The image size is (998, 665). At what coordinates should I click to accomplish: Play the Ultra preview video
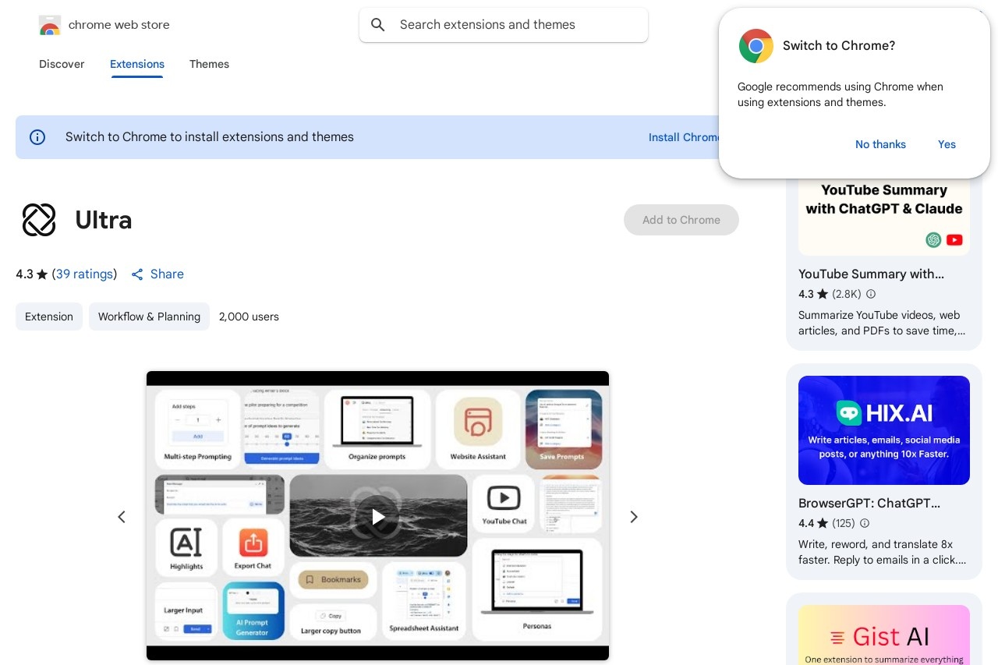click(378, 516)
